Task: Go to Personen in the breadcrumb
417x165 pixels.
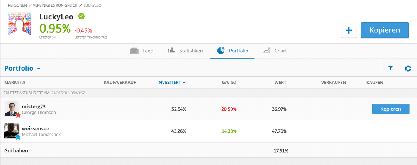Action: coord(18,6)
